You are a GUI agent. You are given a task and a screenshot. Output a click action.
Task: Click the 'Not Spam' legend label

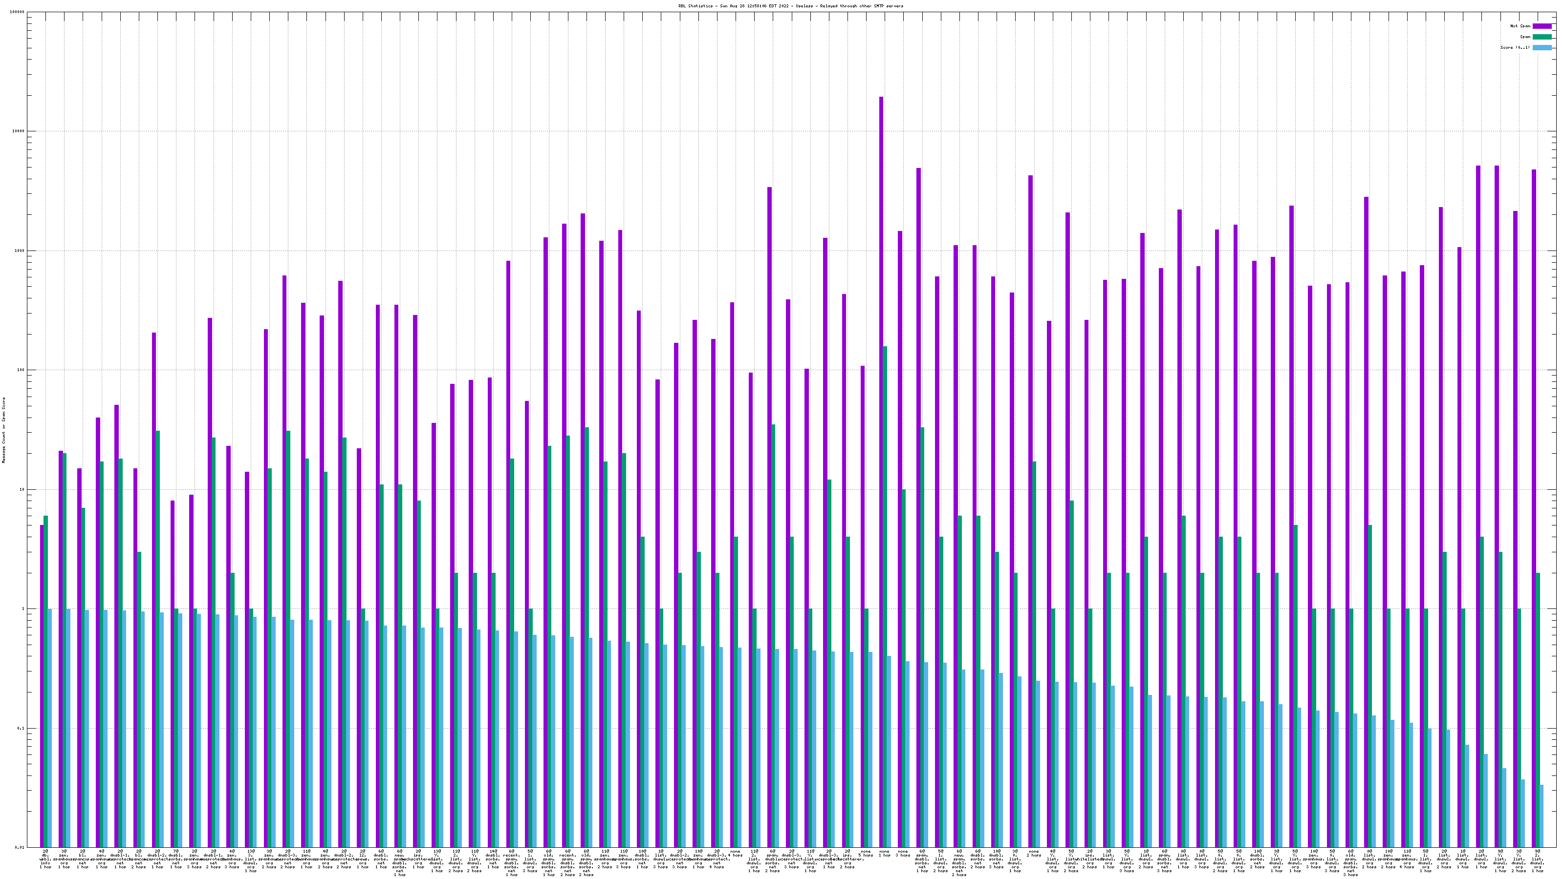coord(1521,26)
